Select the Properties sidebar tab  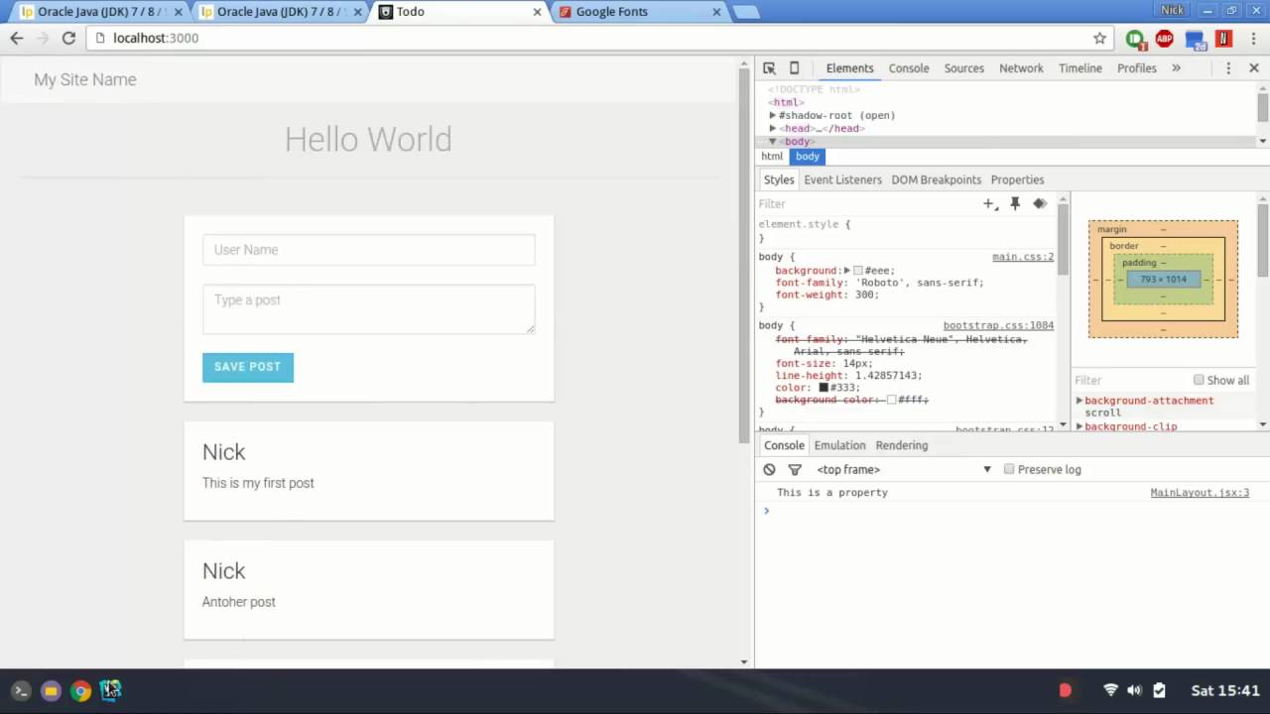tap(1017, 179)
